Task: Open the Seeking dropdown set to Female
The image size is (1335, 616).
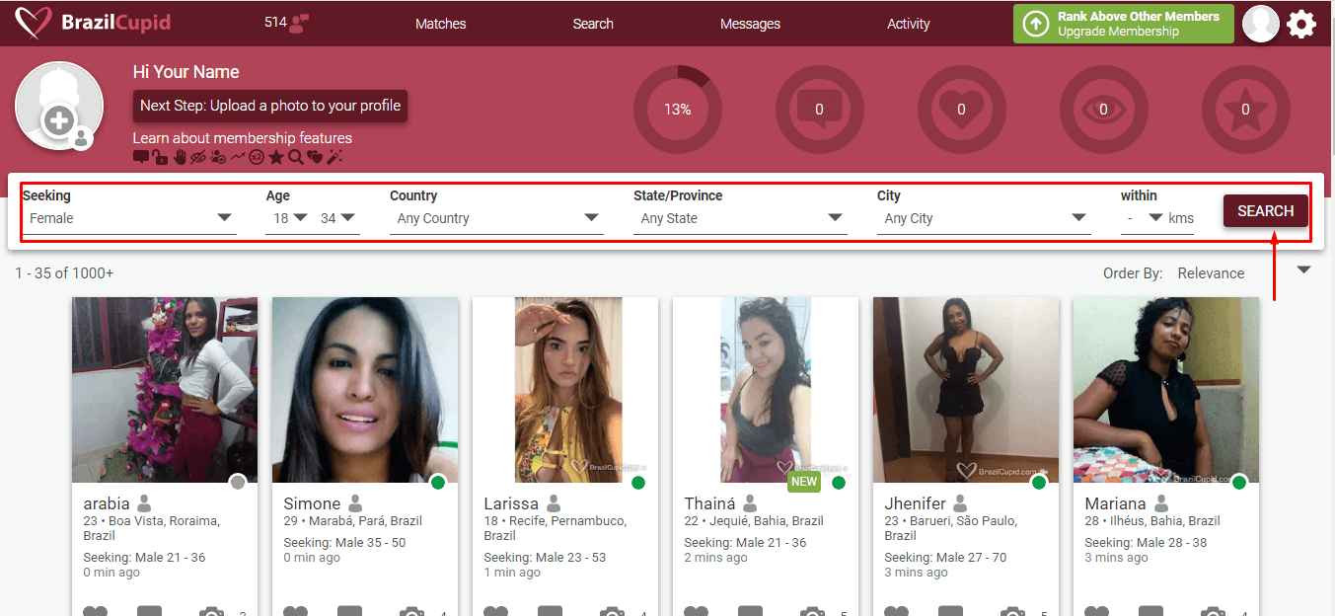Action: tap(129, 219)
